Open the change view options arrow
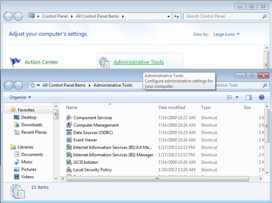The width and height of the screenshot is (272, 203). pyautogui.click(x=237, y=97)
